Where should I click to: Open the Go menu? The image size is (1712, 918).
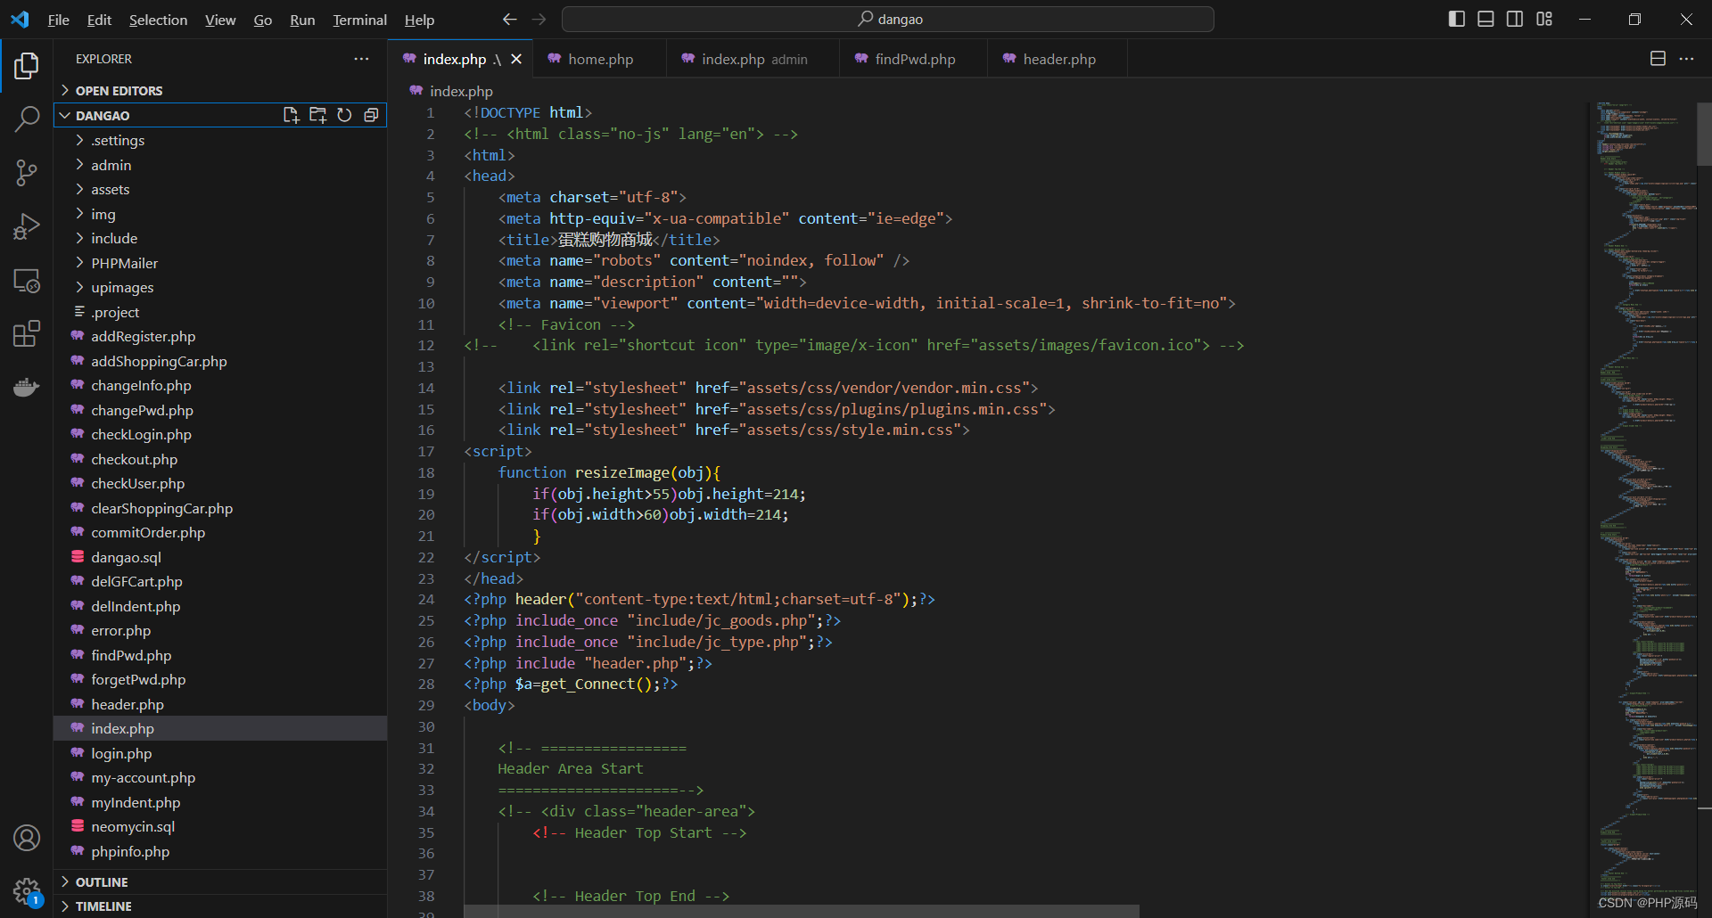click(x=262, y=20)
